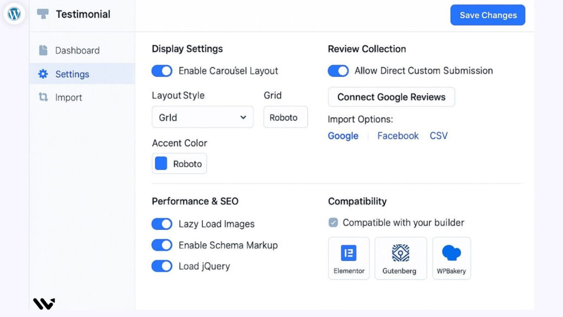Toggle Allow Direct Custom Submission switch
Image resolution: width=563 pixels, height=317 pixels.
[x=338, y=71]
